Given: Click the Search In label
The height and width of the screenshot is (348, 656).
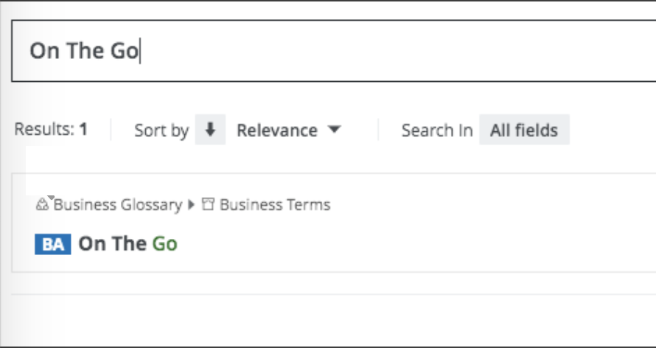Looking at the screenshot, I should (437, 130).
